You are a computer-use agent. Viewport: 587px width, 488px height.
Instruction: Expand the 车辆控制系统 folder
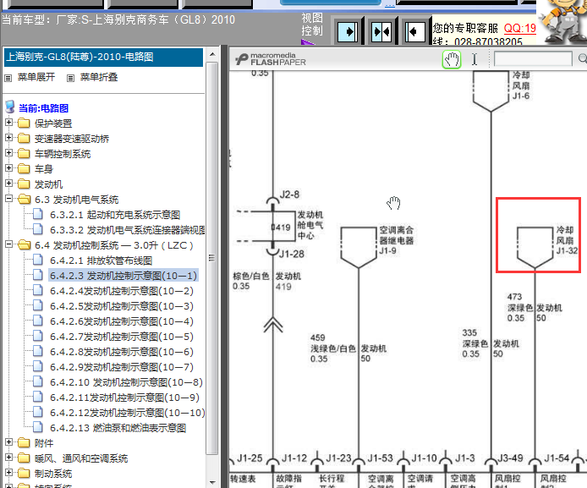(8, 153)
